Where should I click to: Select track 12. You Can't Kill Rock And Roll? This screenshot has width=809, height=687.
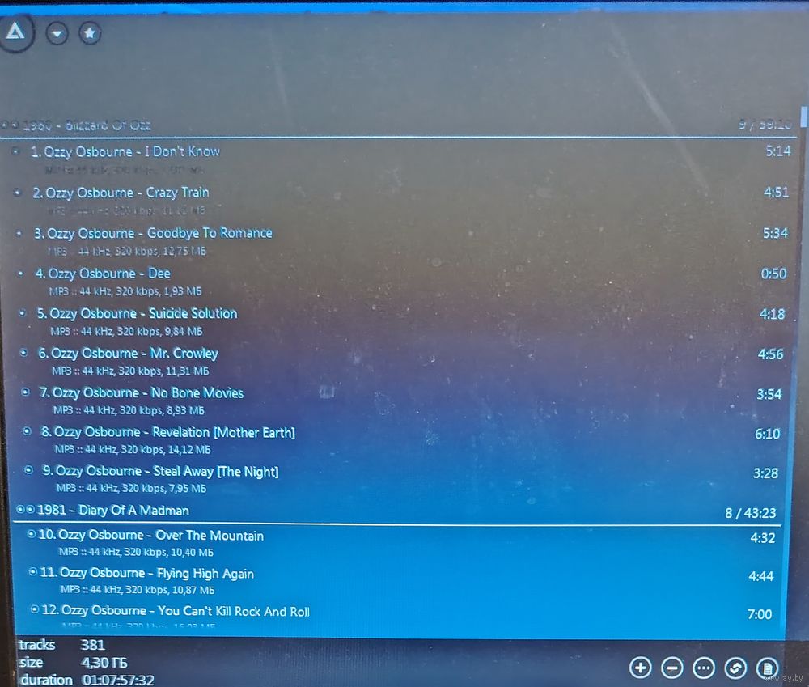176,611
